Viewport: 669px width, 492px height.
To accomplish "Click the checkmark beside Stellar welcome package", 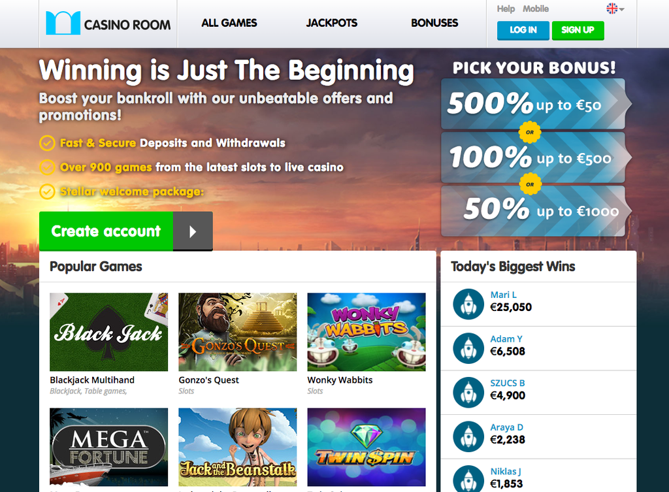I will pos(47,191).
